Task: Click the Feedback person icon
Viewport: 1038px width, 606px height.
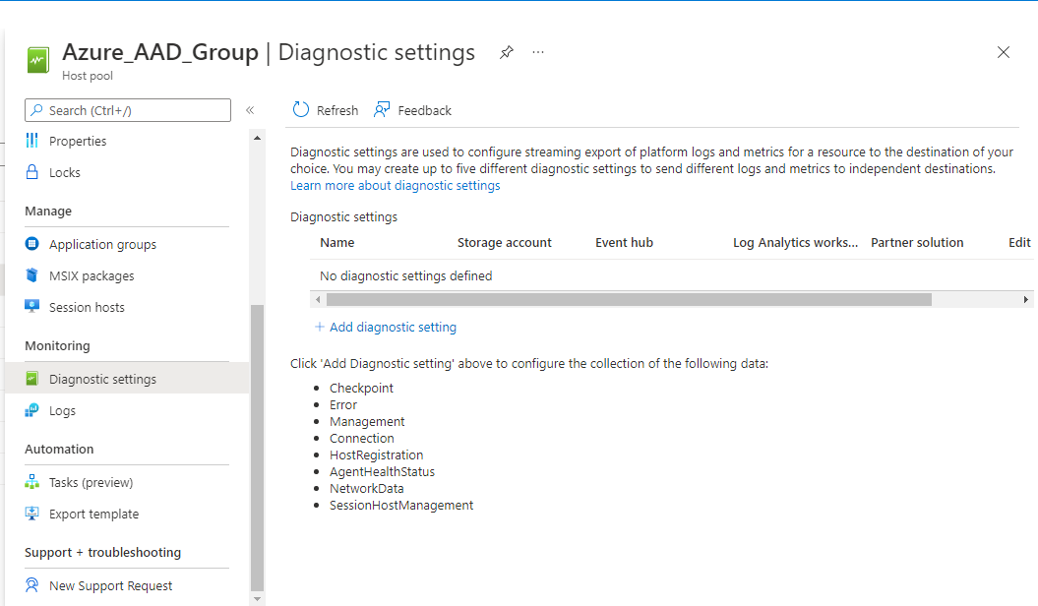Action: pos(382,109)
